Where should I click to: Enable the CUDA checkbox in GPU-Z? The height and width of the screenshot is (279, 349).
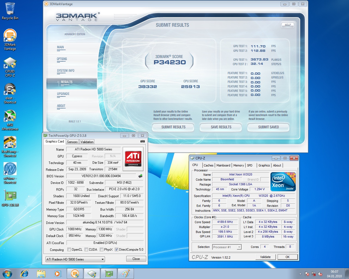coord(86,250)
